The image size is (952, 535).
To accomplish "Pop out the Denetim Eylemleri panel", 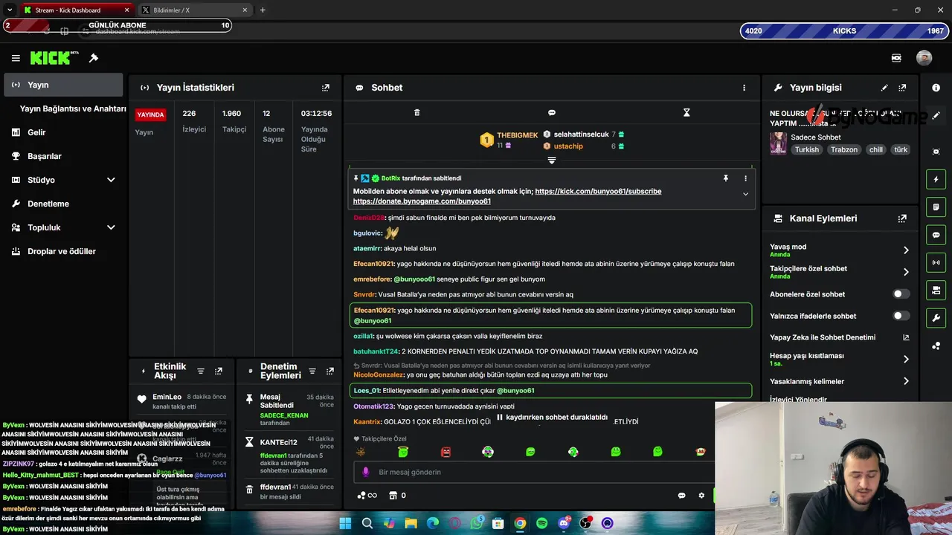I will coord(330,372).
